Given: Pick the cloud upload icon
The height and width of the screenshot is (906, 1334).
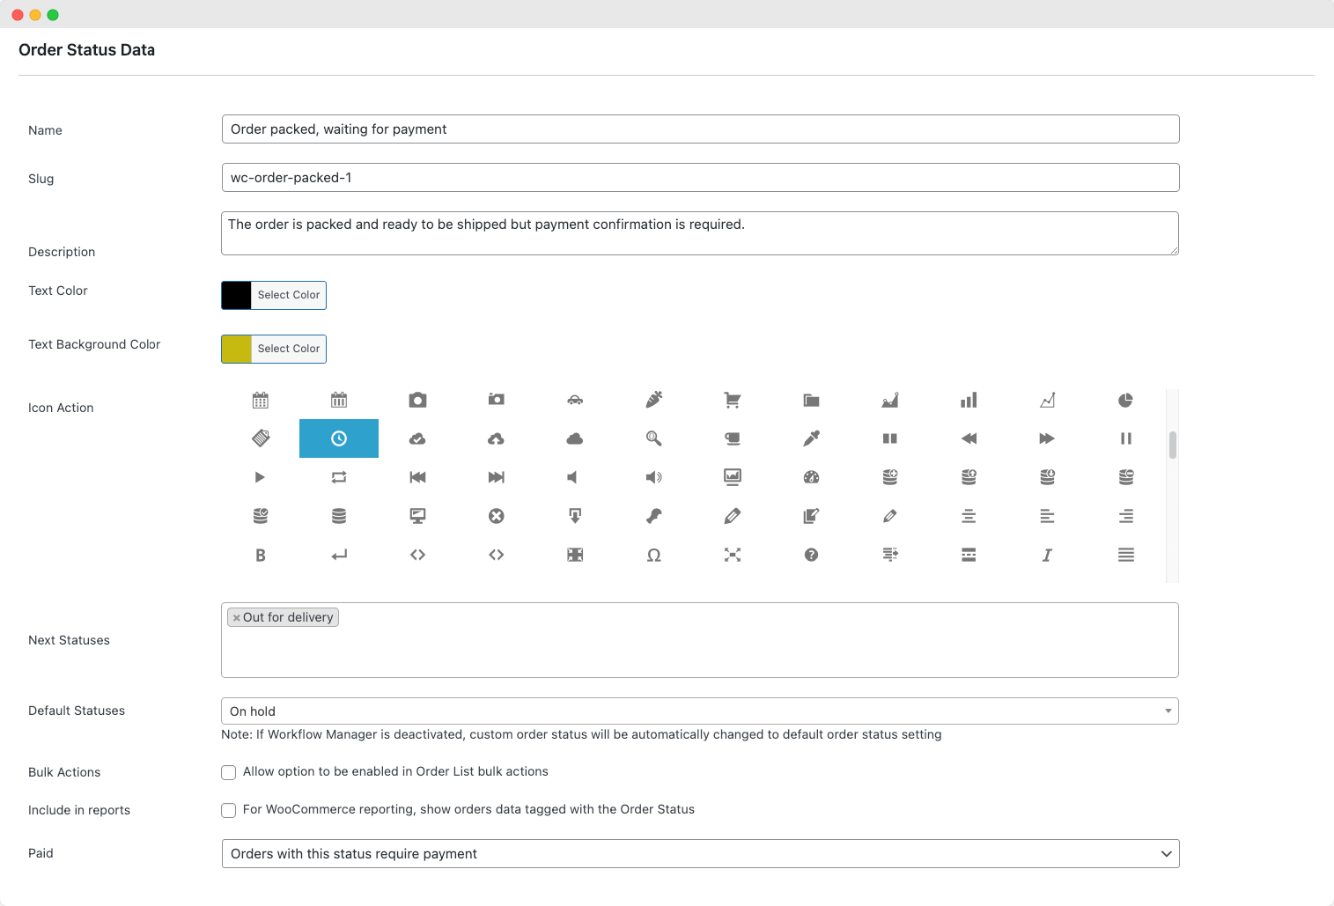Looking at the screenshot, I should point(496,438).
